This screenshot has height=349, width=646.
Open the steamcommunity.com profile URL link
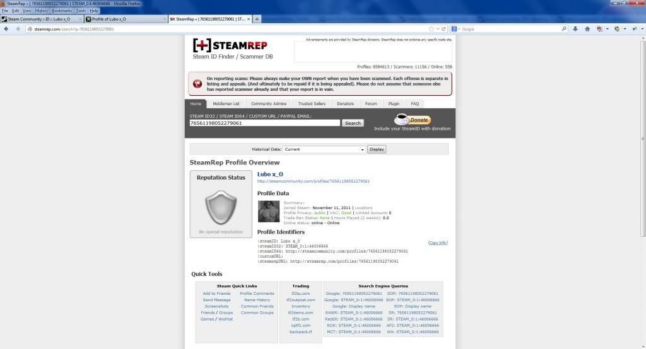click(x=314, y=181)
